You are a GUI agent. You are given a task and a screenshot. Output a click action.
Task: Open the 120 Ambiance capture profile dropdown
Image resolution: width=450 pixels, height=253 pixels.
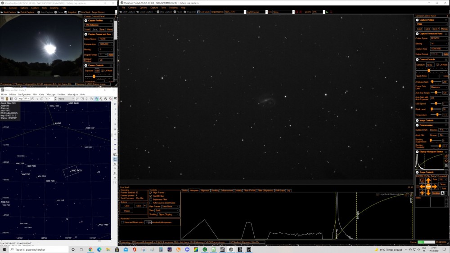pos(99,25)
